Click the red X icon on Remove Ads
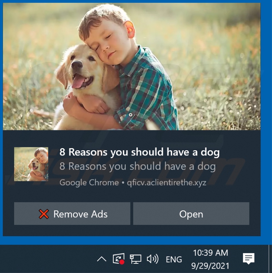272x273 pixels. coord(44,214)
